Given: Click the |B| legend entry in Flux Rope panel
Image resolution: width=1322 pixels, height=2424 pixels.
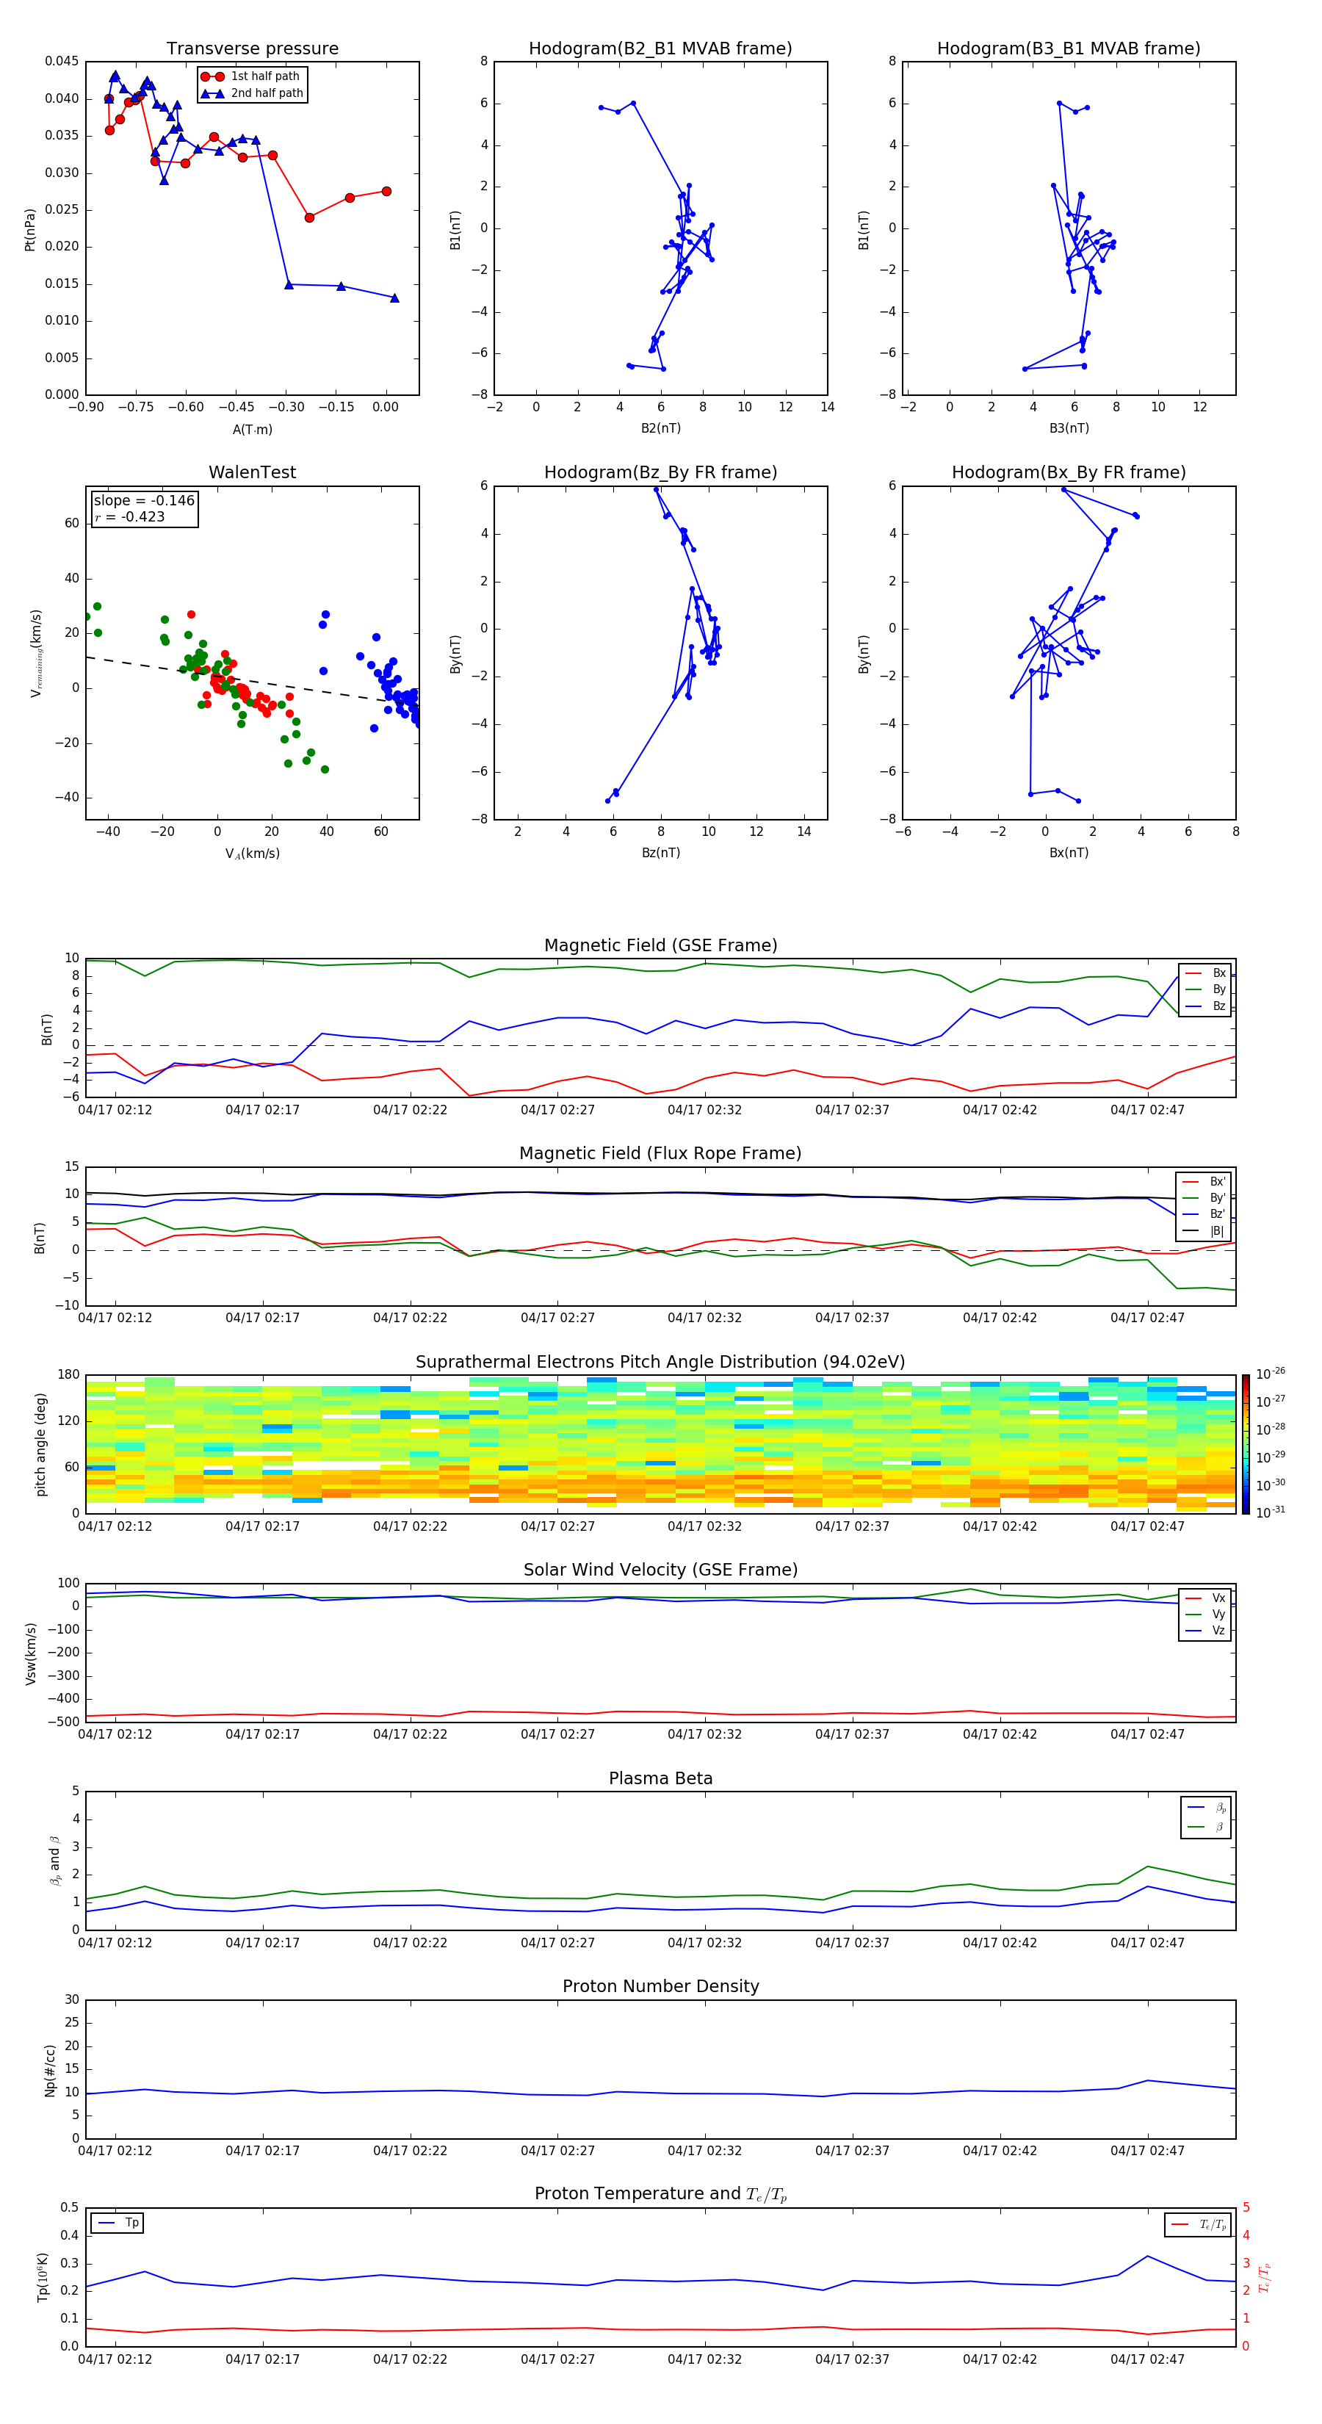Looking at the screenshot, I should point(1205,1231).
